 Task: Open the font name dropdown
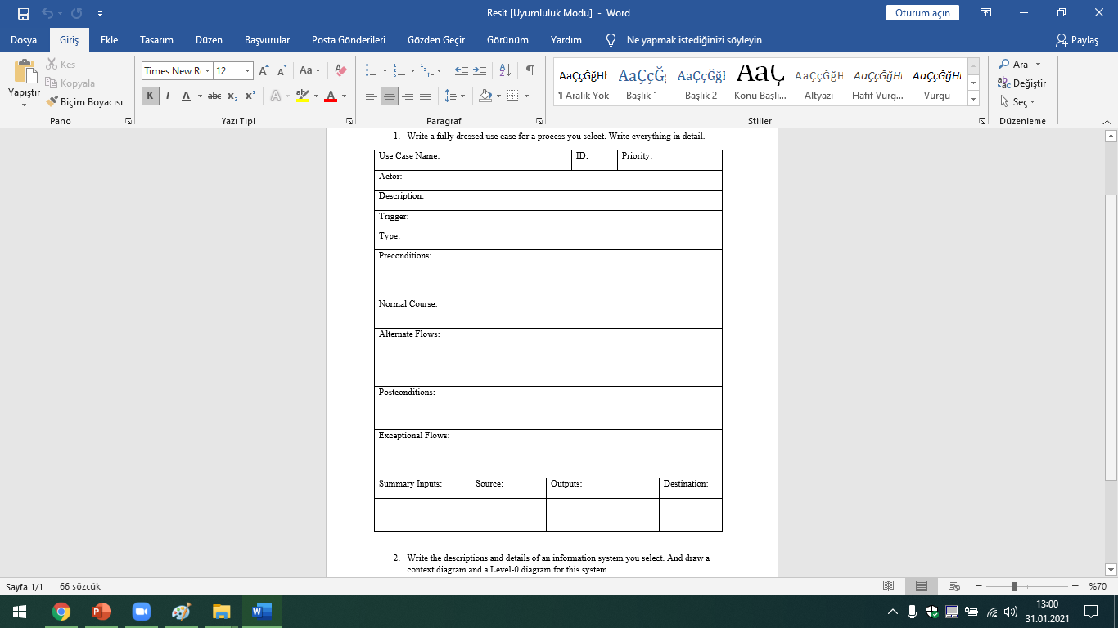click(207, 71)
